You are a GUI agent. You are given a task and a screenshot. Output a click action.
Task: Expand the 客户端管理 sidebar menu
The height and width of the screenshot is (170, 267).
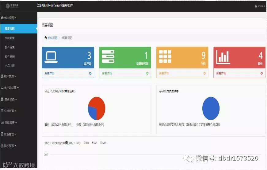click(x=10, y=88)
